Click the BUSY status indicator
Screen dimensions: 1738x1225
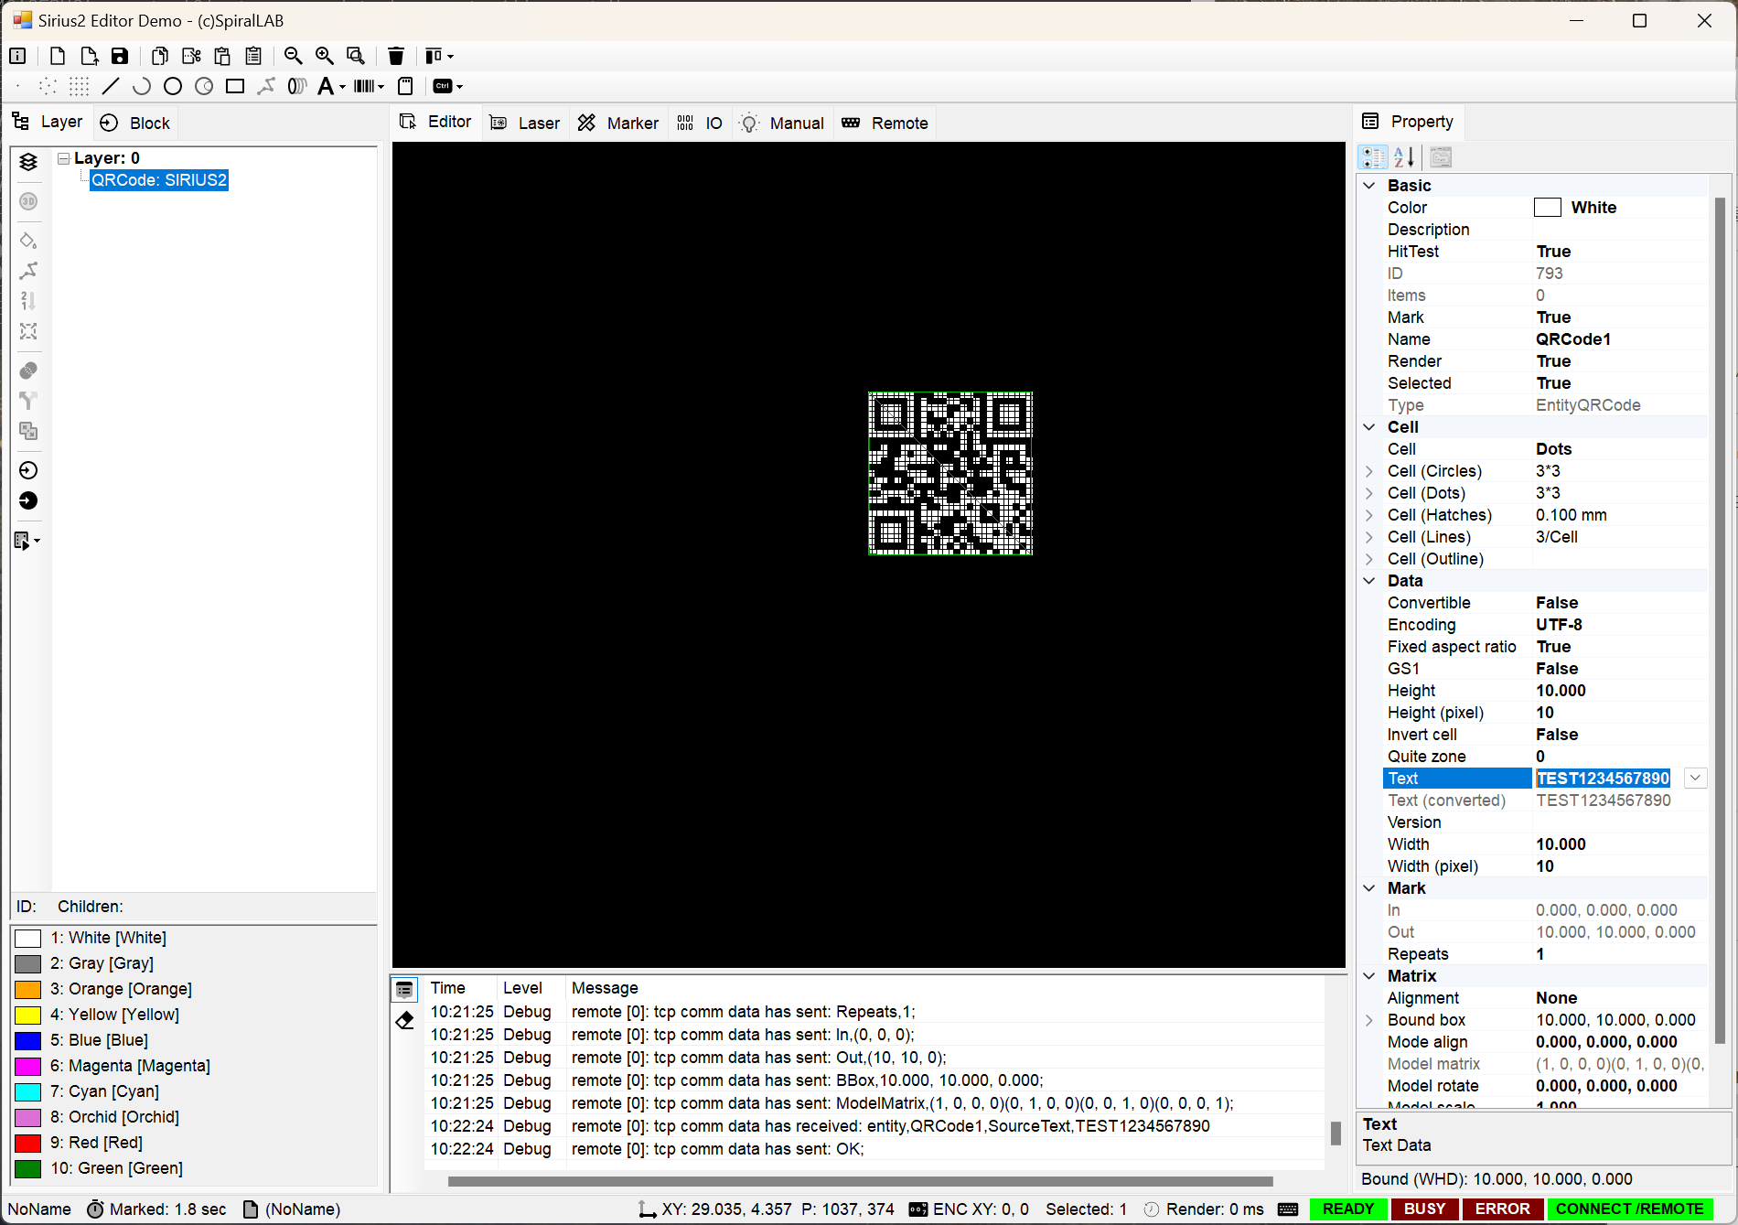(1424, 1209)
